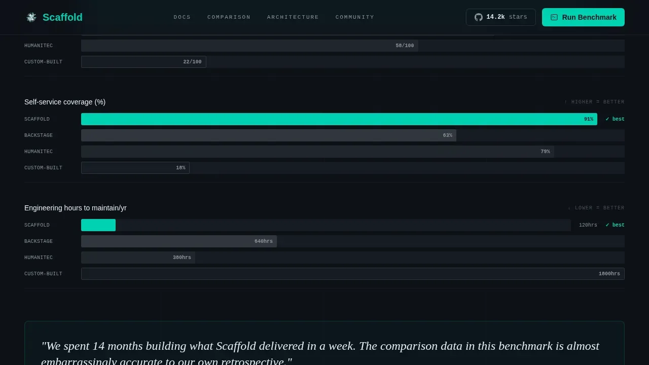Image resolution: width=649 pixels, height=365 pixels.
Task: Click 'HIGHER = BETTER' label
Action: 594,102
